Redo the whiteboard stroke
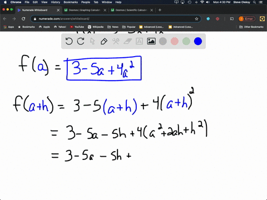This screenshot has width=267, height=200. (x=81, y=41)
